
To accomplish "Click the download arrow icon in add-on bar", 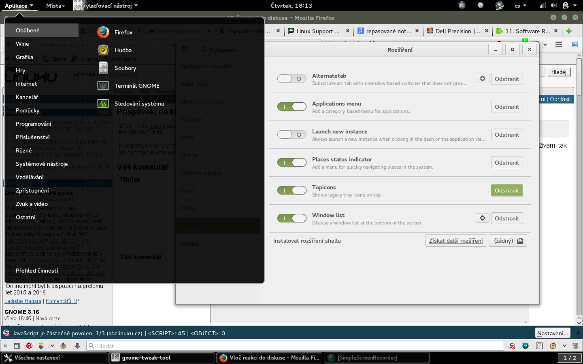I will click(x=77, y=346).
